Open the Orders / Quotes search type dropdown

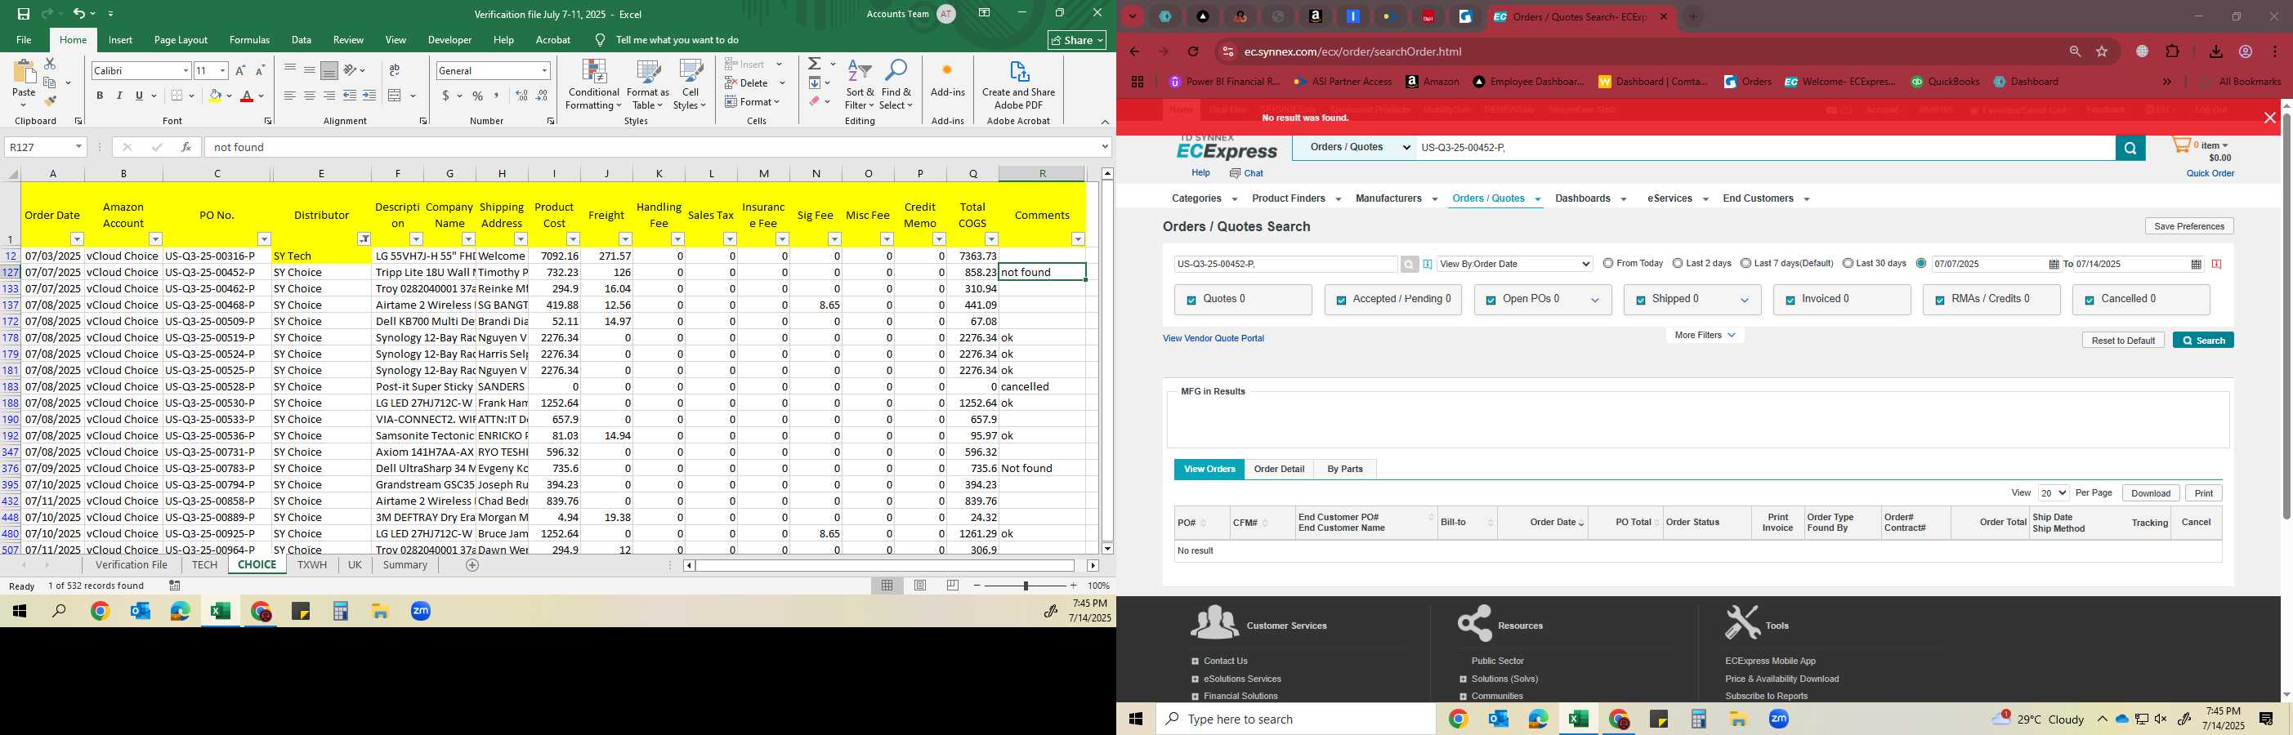tap(1355, 148)
